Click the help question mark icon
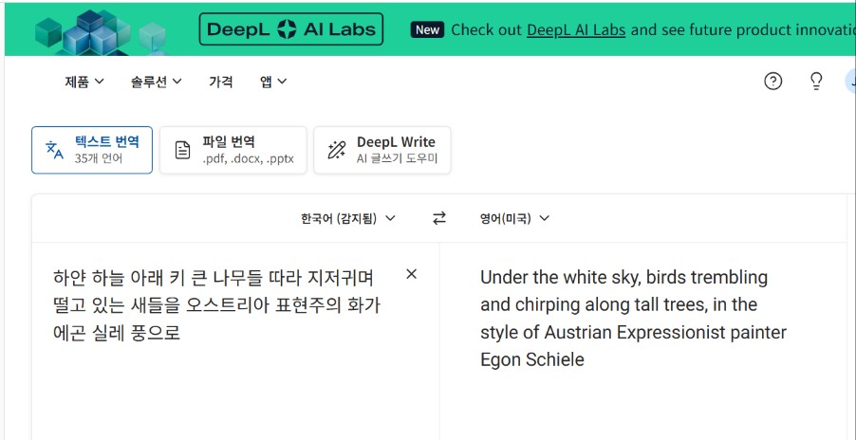The image size is (856, 440). click(773, 82)
